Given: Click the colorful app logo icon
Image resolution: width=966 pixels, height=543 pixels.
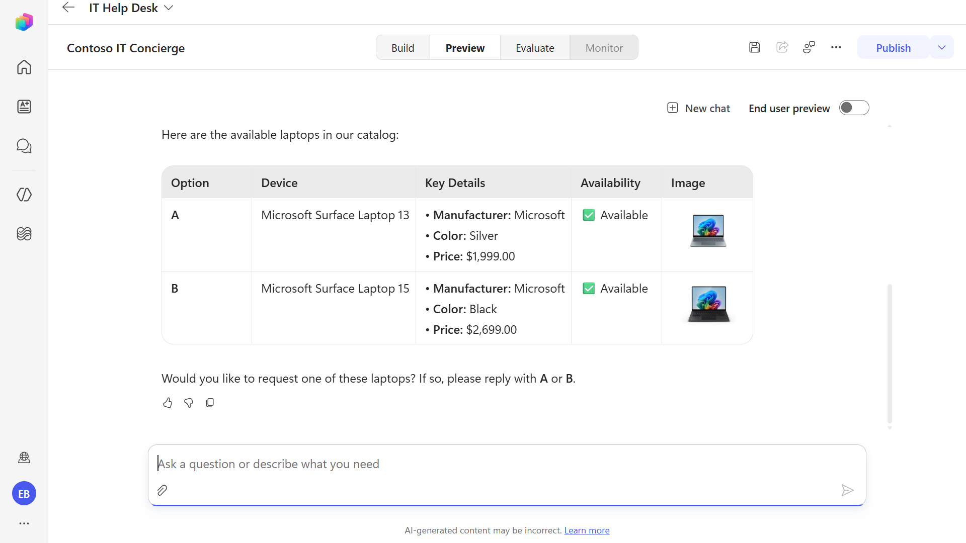Looking at the screenshot, I should [24, 22].
